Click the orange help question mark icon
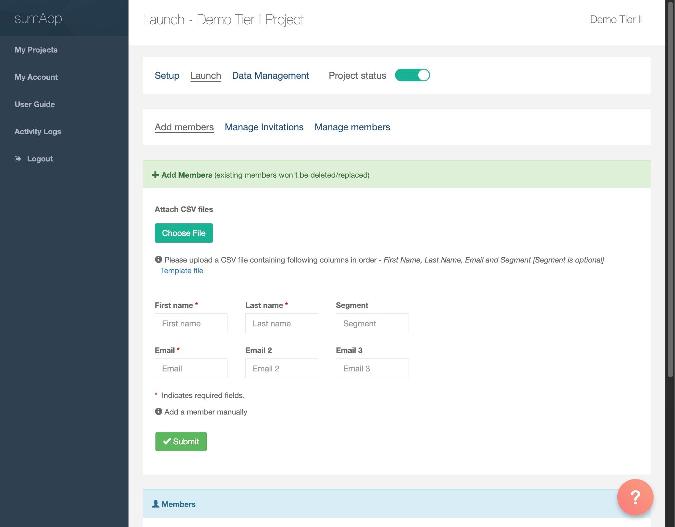Screen dimensions: 675x527 (x=635, y=497)
